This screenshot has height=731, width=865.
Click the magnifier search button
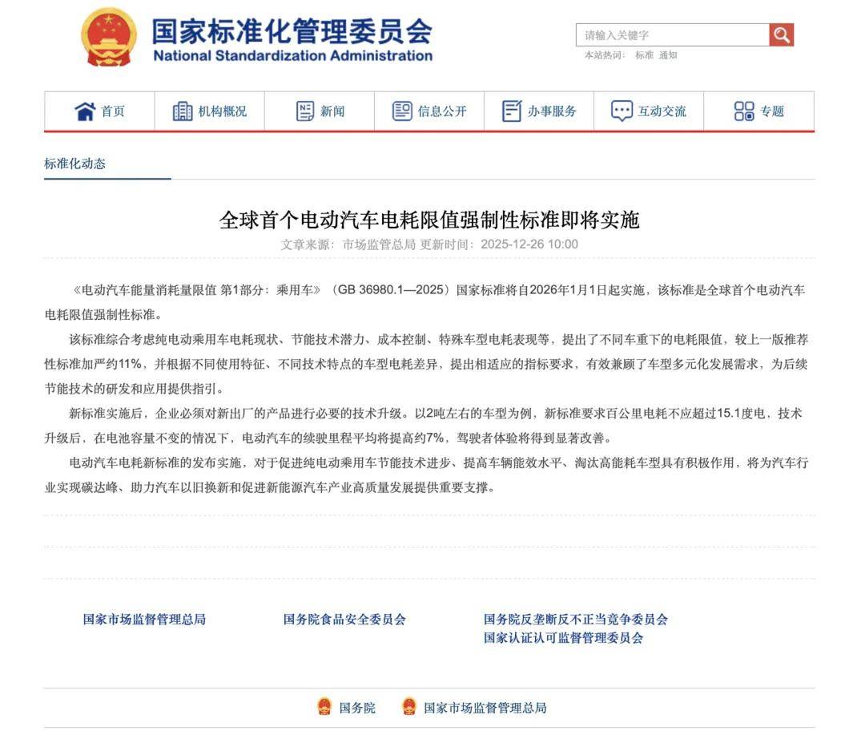pos(781,34)
